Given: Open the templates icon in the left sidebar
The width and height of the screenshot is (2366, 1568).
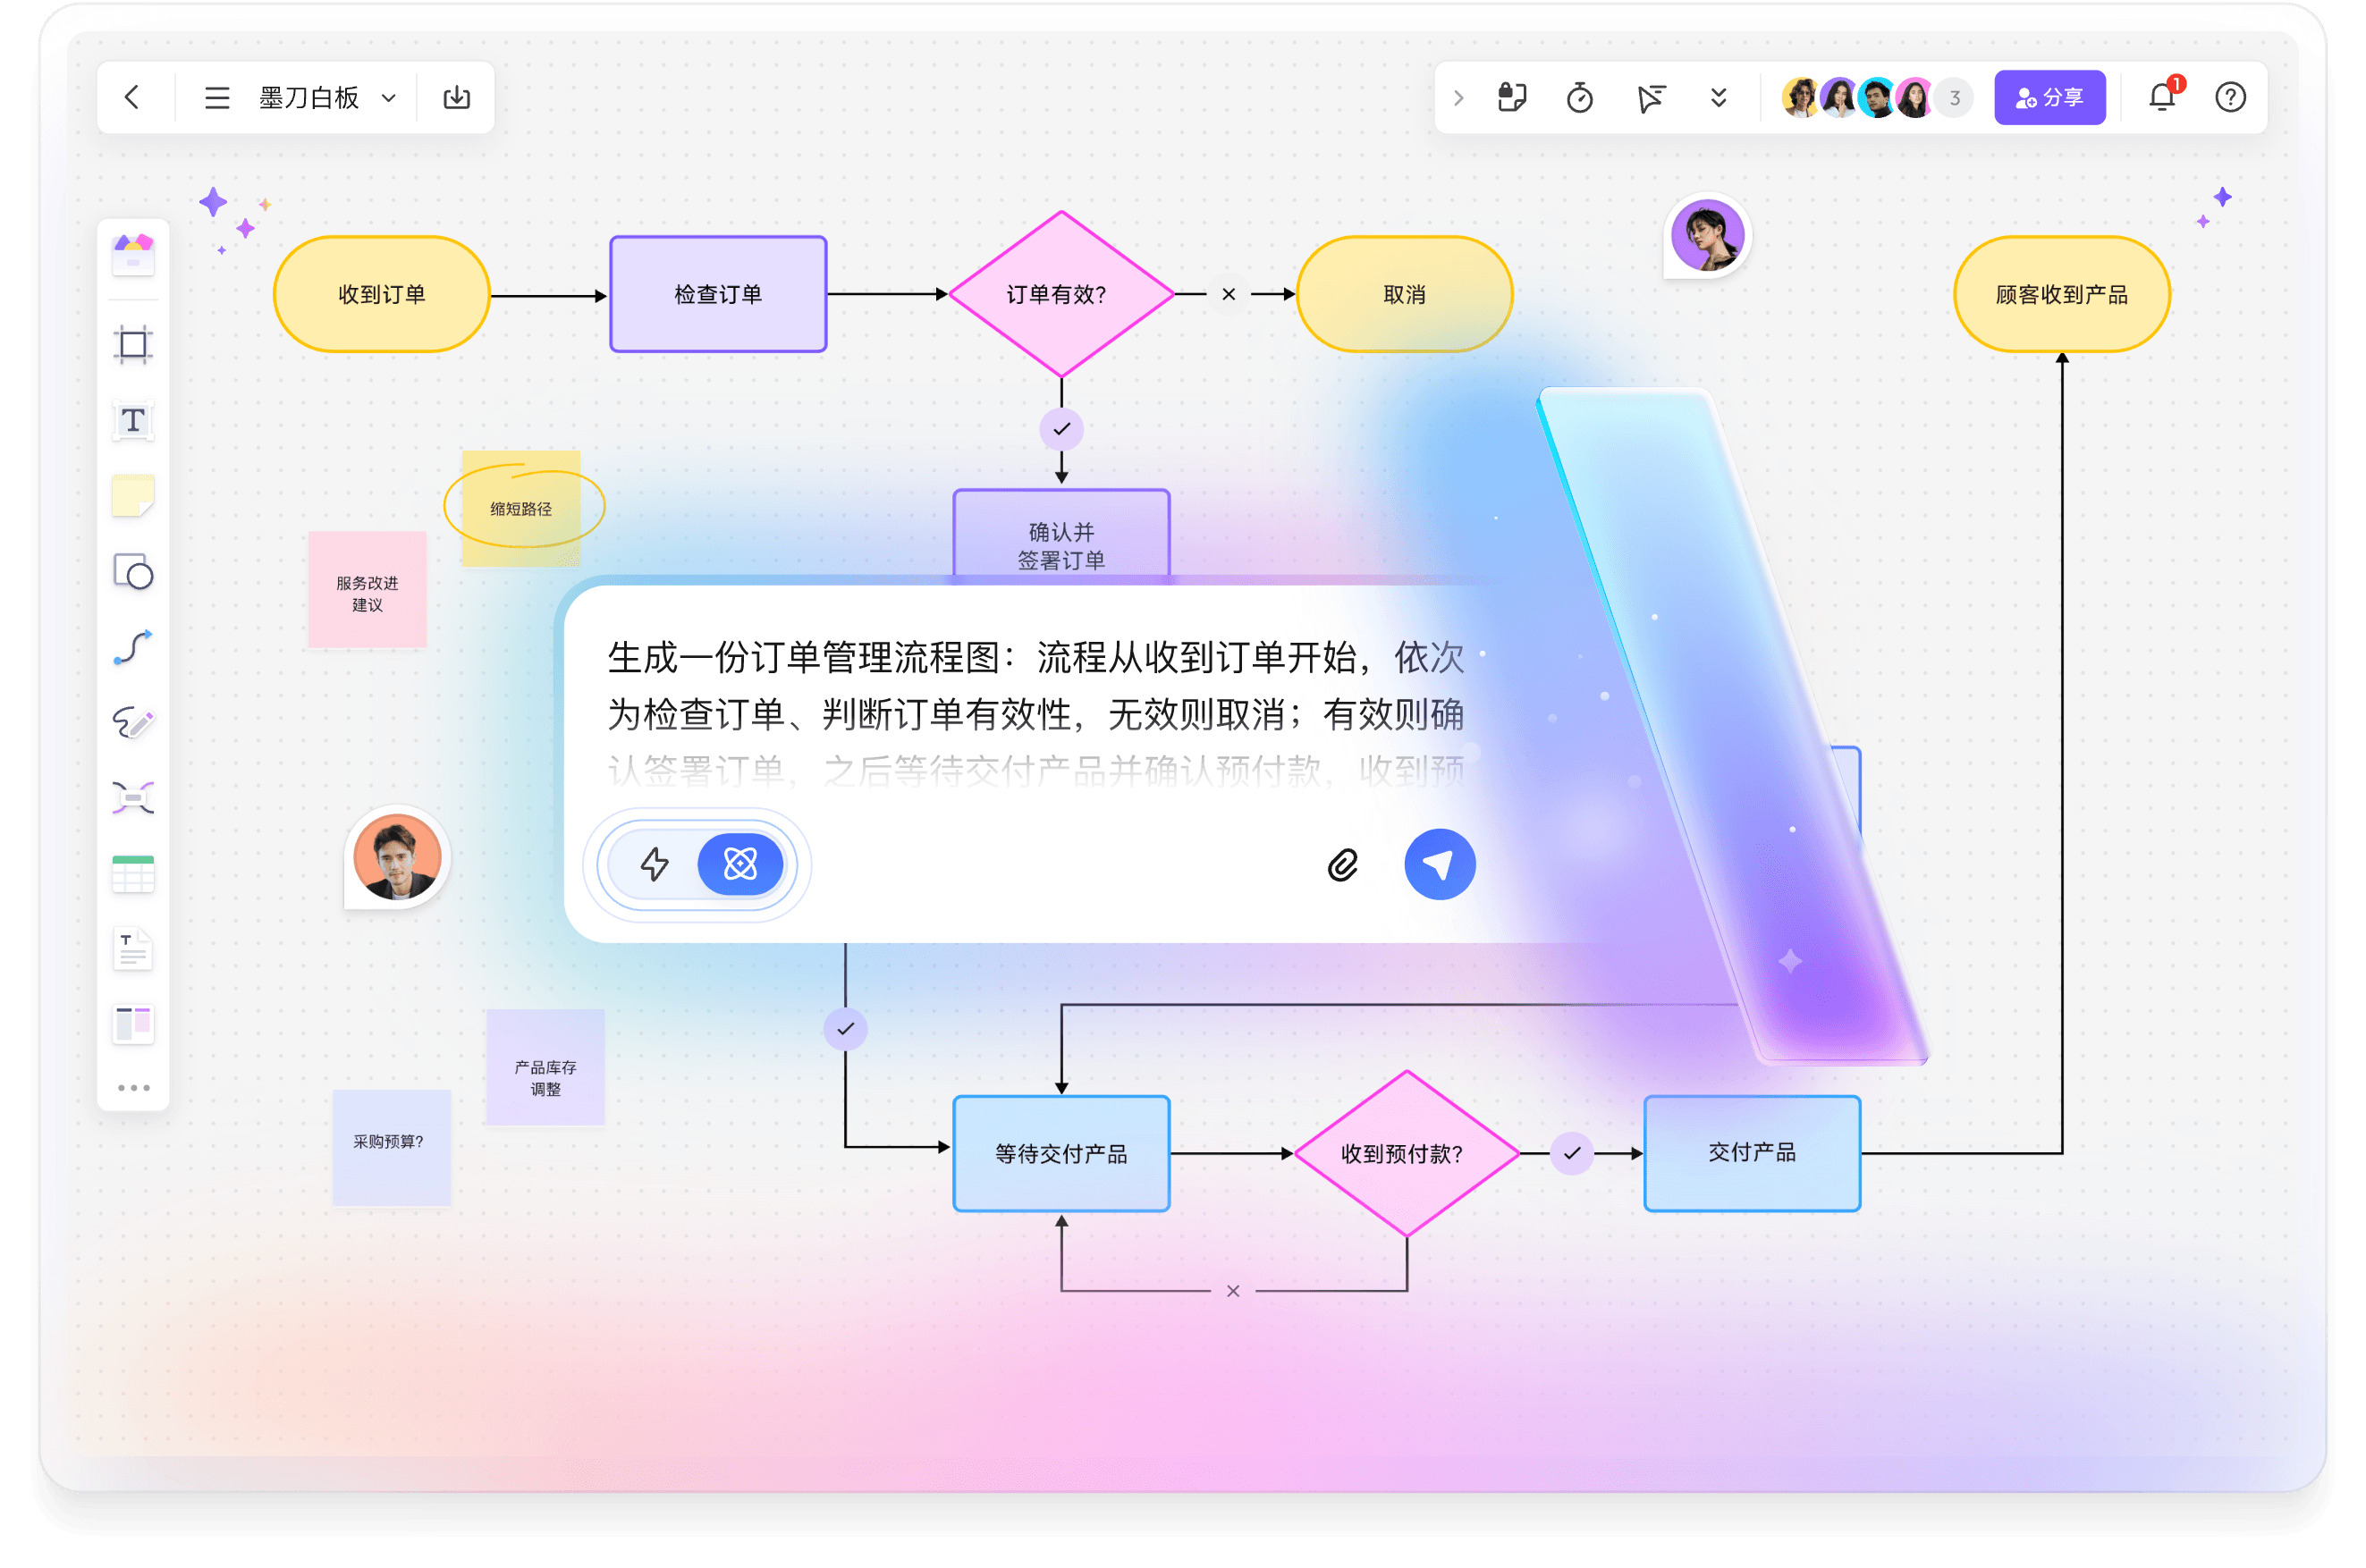Looking at the screenshot, I should click(133, 255).
